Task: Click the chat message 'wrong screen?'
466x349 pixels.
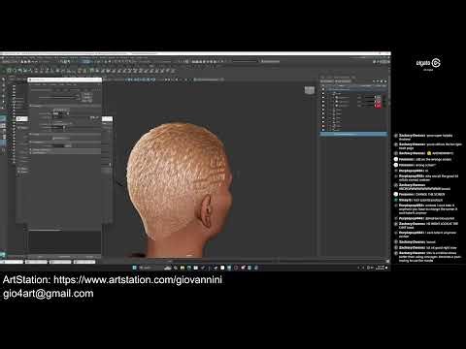Action: 425,165
